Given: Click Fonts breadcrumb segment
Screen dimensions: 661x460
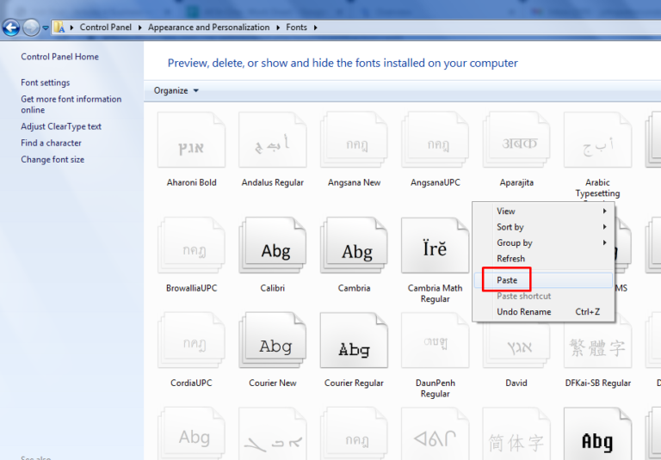Looking at the screenshot, I should (296, 28).
